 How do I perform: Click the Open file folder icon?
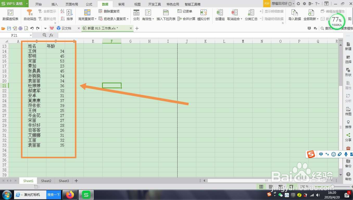3,28
